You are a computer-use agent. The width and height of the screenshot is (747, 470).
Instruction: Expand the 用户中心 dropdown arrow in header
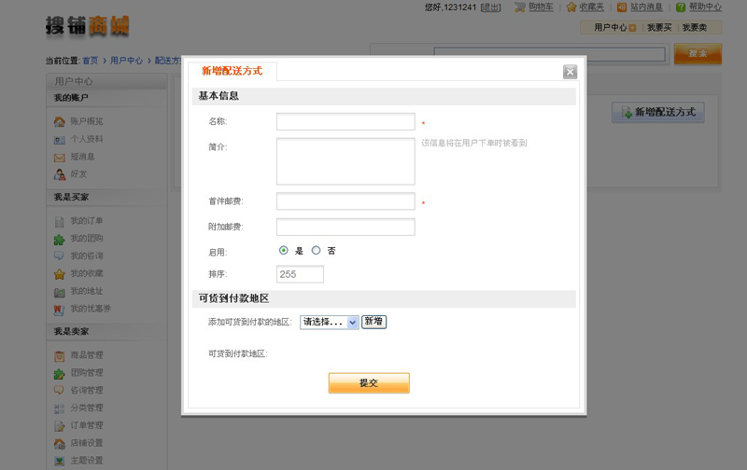(x=633, y=28)
